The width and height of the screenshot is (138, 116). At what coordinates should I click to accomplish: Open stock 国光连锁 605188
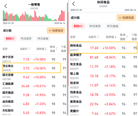click(35, 77)
